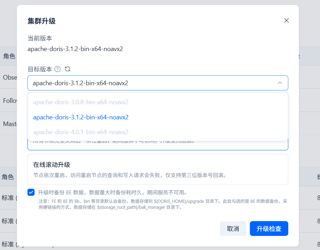Click the current version text under 当前版本
320x250 pixels.
point(75,49)
